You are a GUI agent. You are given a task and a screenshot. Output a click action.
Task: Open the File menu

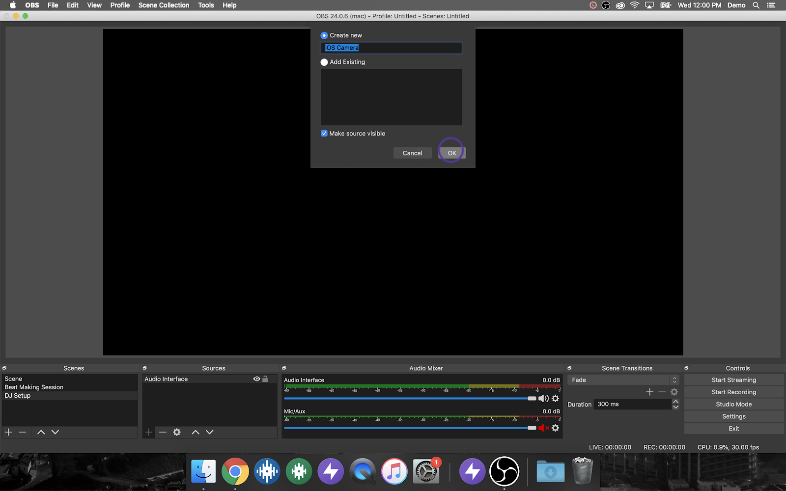click(53, 5)
